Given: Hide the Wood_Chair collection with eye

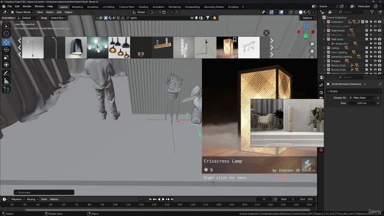Looking at the screenshot, I should point(375,65).
